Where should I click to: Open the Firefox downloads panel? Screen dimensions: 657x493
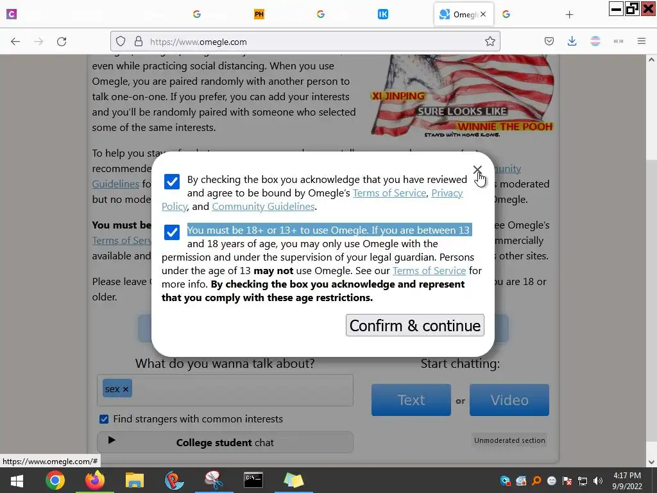coord(572,41)
